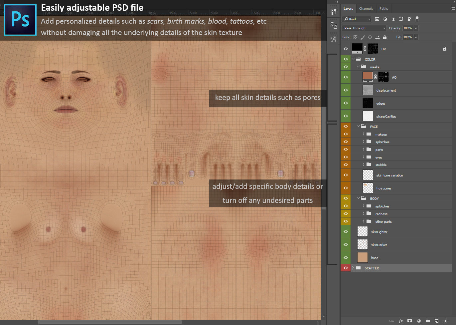Click the lock icon on UV layer
Screen dimensions: 456x325
pos(445,49)
